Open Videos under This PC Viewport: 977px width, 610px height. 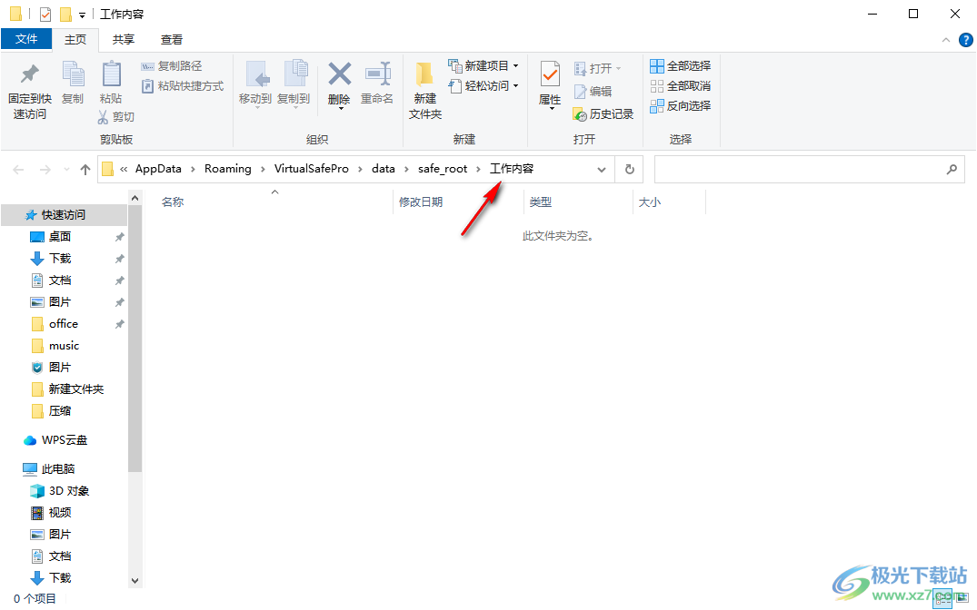60,513
